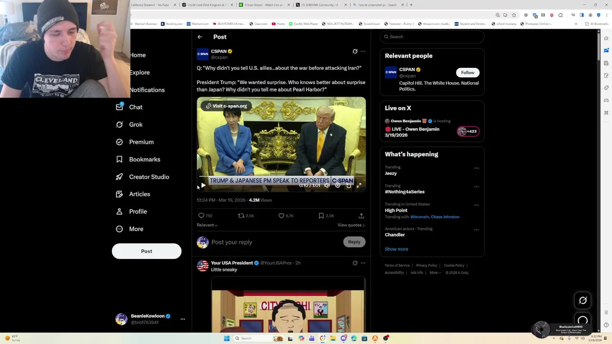
Task: Repost the CSPAN post
Action: click(241, 216)
